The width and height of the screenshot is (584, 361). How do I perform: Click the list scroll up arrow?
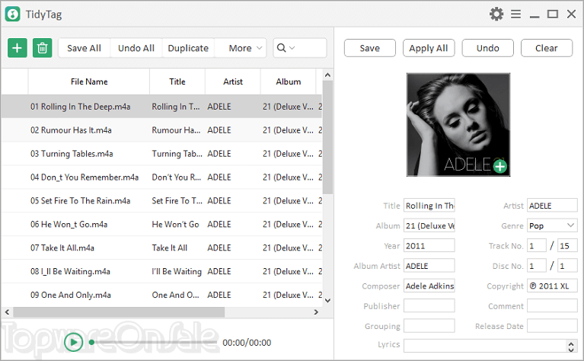pyautogui.click(x=327, y=75)
